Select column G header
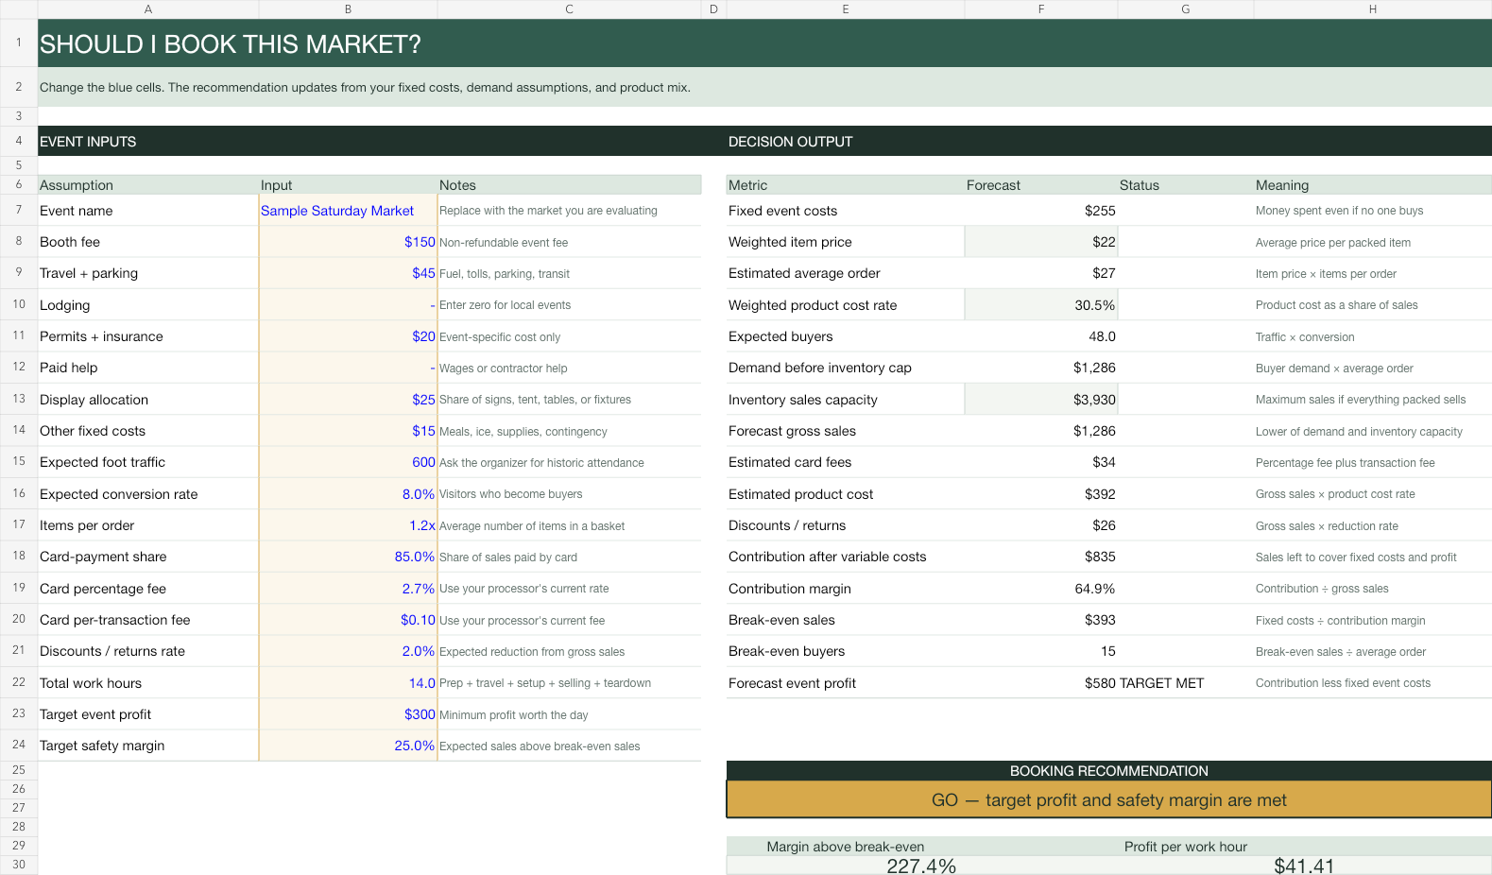Image resolution: width=1492 pixels, height=875 pixels. click(x=1186, y=9)
